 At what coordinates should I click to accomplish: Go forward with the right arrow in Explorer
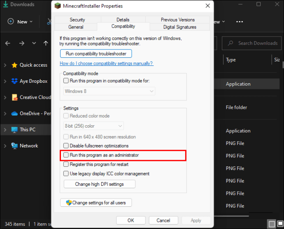coord(22,43)
